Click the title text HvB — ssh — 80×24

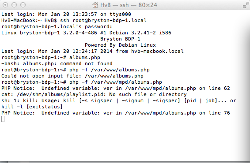pos(129,5)
